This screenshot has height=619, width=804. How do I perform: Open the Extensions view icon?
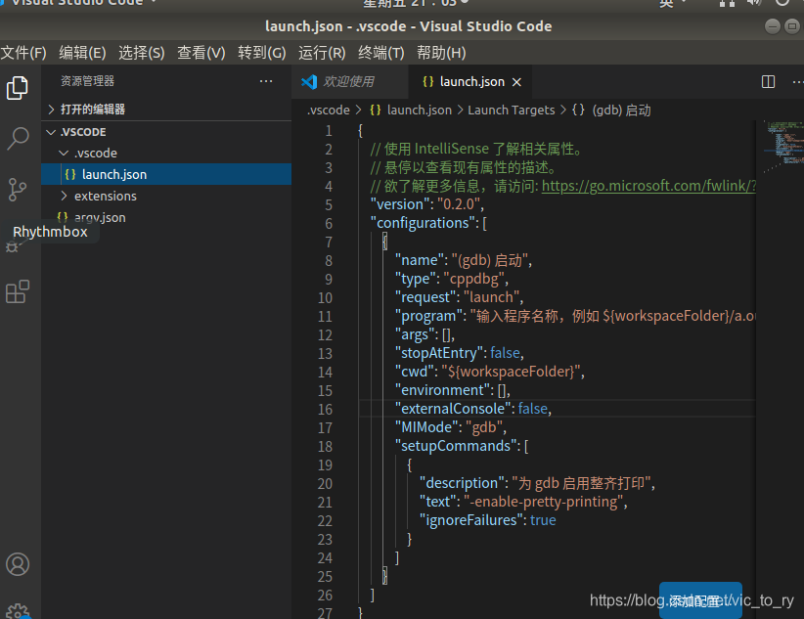[18, 291]
